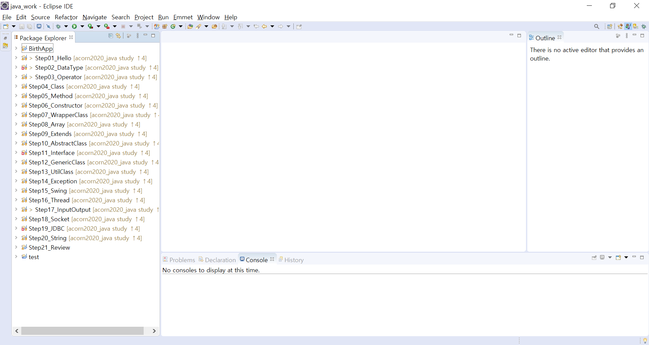The image size is (649, 345).
Task: Open the Refactor menu
Action: click(x=66, y=17)
